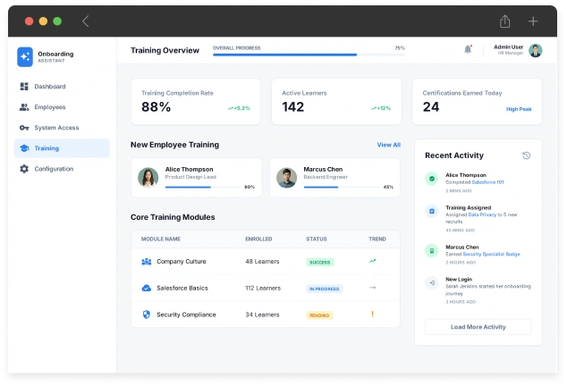Click the Company Culture module icon
This screenshot has width=567, height=386.
(x=147, y=262)
